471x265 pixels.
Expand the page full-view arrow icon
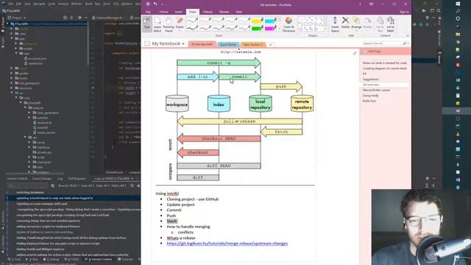355,53
